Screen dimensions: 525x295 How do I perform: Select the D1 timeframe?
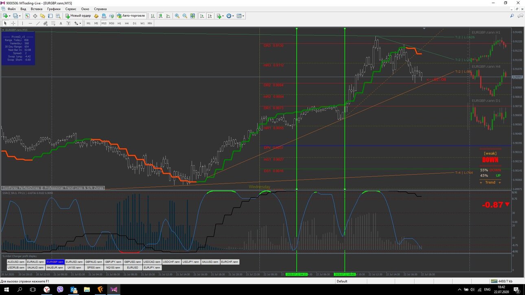(135, 23)
